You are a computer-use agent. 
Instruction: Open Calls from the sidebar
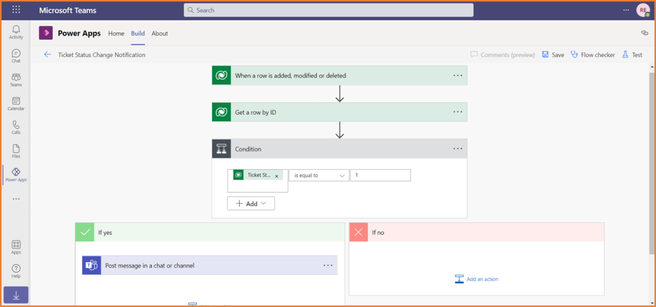tap(16, 128)
